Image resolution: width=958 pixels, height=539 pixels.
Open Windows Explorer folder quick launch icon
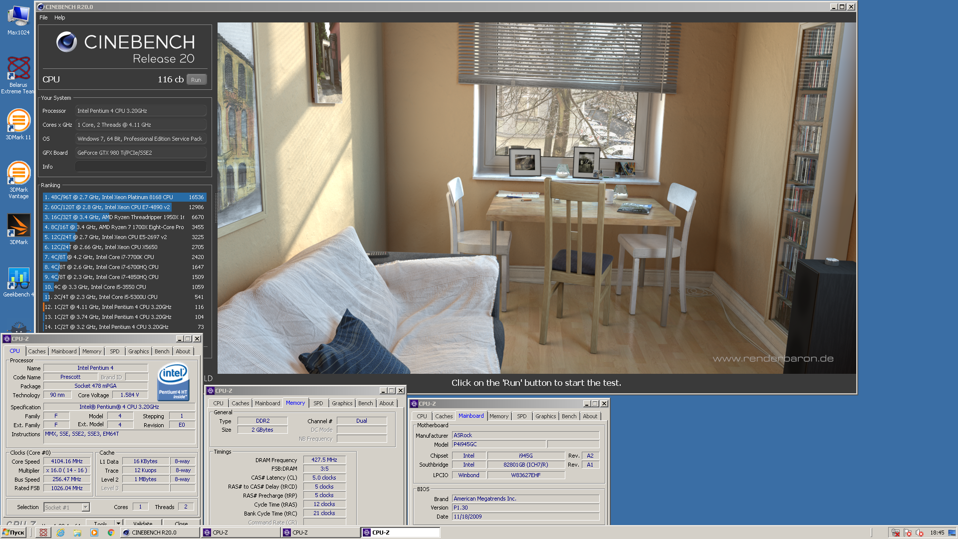coord(77,533)
